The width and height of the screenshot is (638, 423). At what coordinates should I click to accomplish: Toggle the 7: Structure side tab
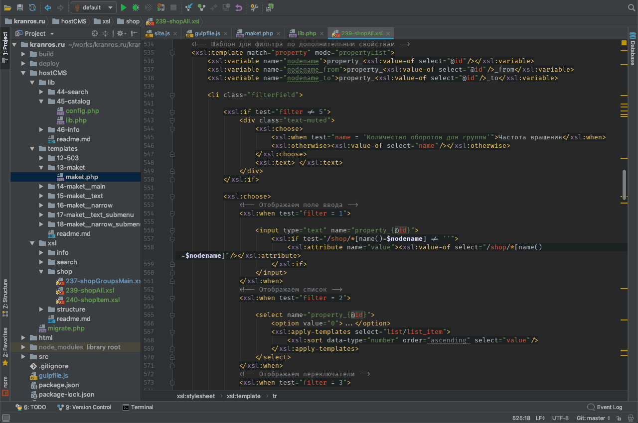coord(5,298)
